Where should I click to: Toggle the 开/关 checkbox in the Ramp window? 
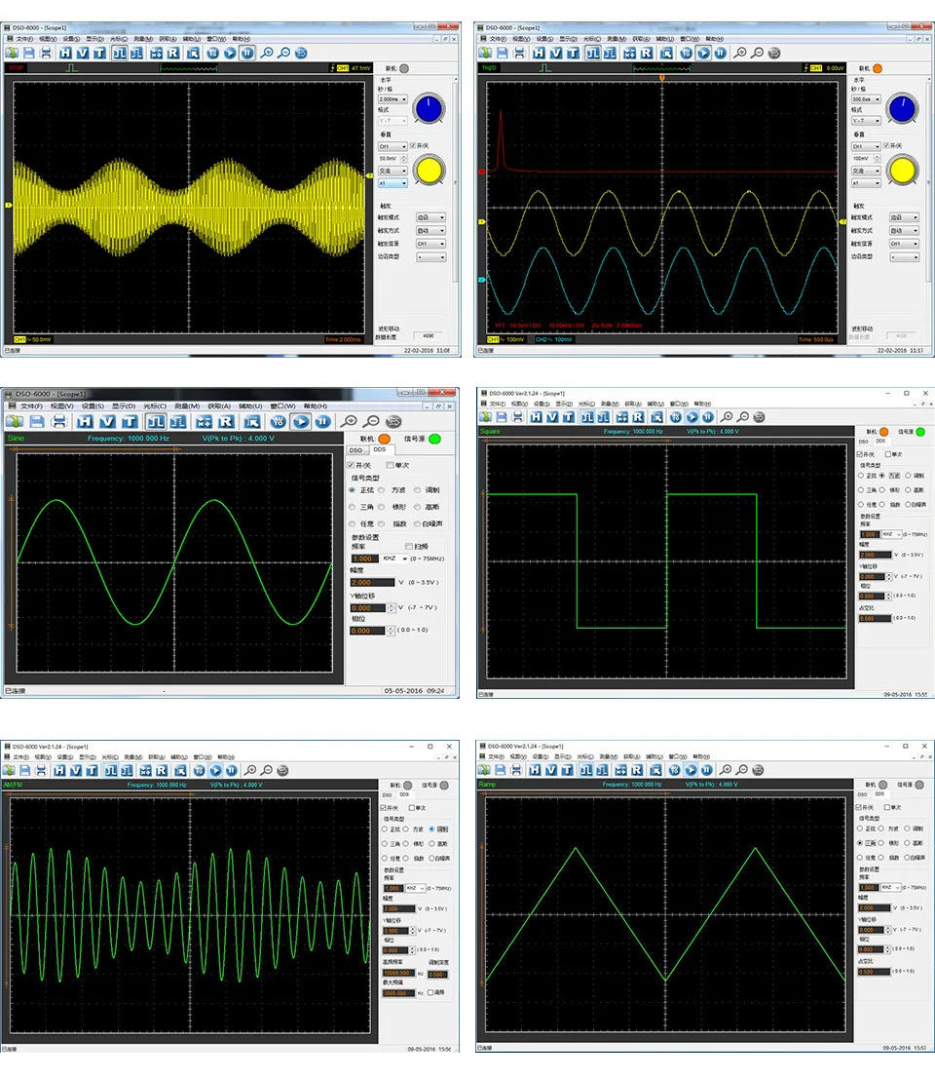coord(859,807)
